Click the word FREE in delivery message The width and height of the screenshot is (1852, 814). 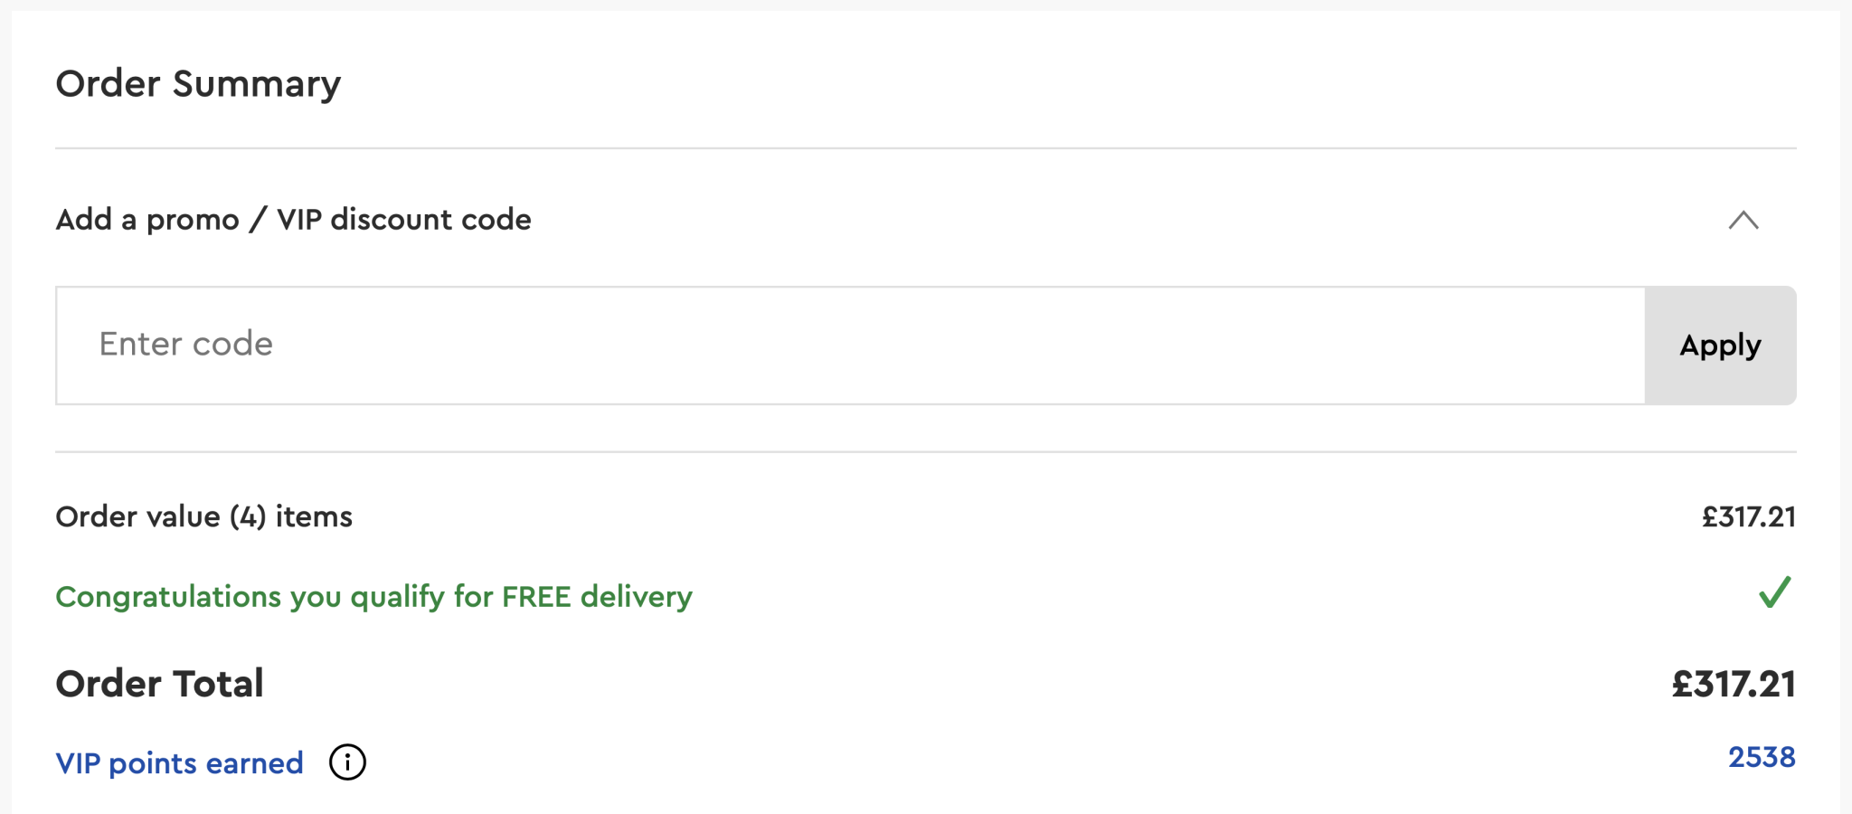pyautogui.click(x=536, y=597)
